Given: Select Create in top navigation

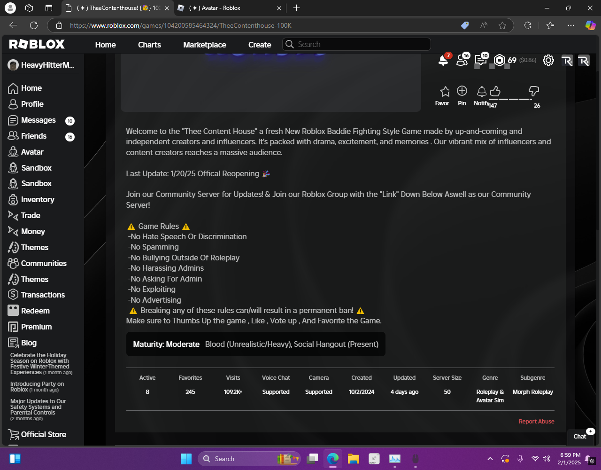Looking at the screenshot, I should point(260,45).
